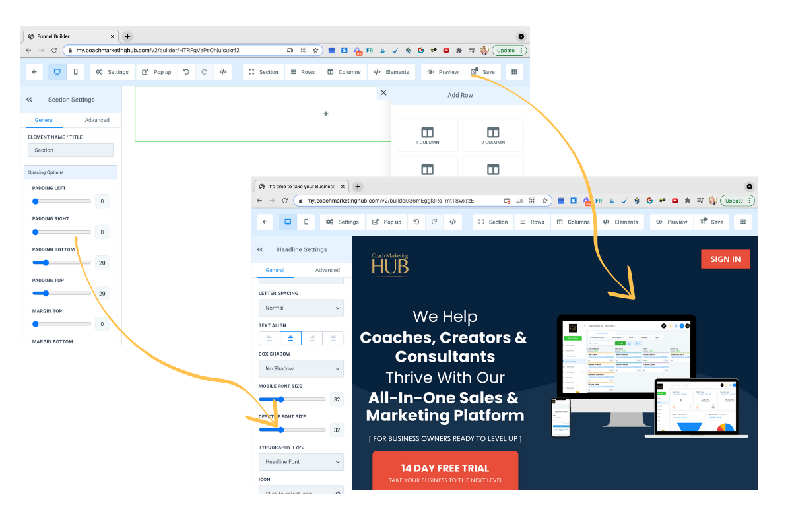792x528 pixels.
Task: Select Section menu in Headline Settings window
Action: coord(493,222)
